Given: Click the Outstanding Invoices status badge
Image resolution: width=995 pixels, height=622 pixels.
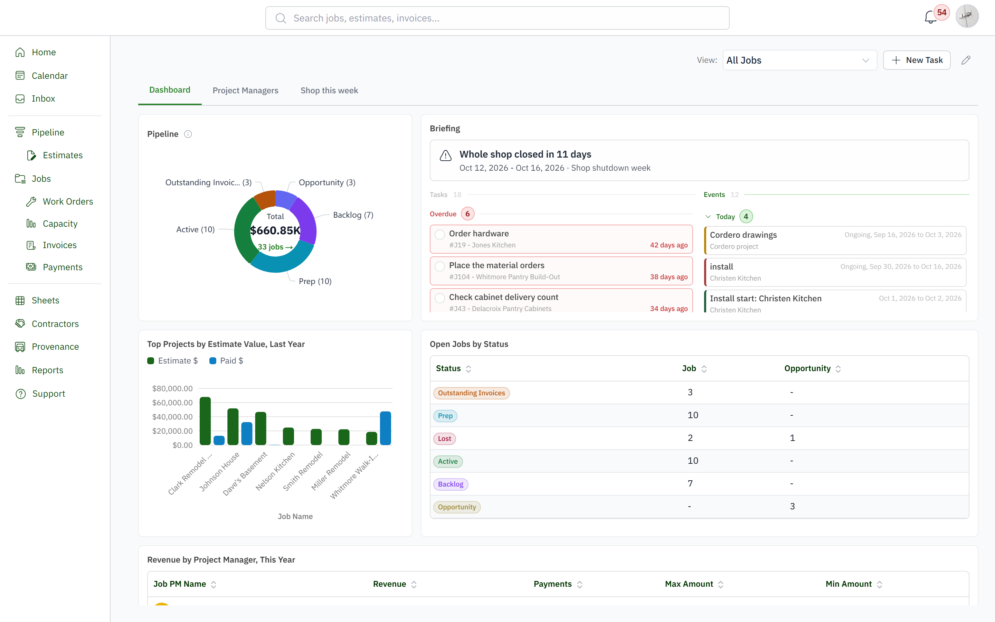Looking at the screenshot, I should pos(472,393).
